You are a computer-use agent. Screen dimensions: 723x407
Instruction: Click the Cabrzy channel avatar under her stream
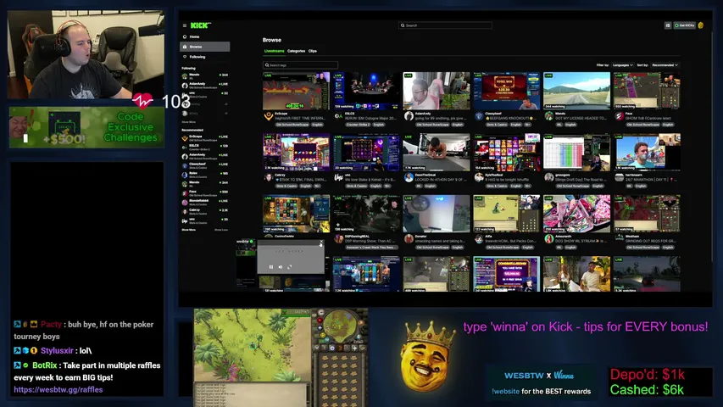tap(269, 178)
